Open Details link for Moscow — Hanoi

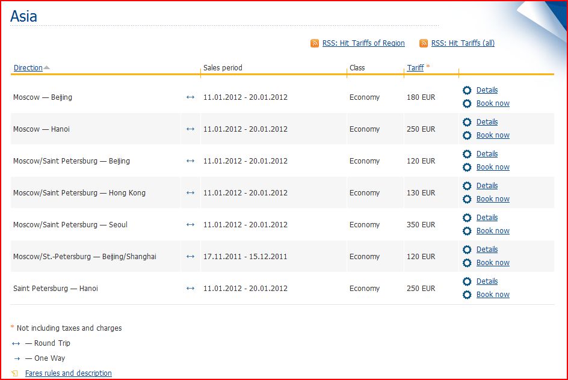coord(487,122)
